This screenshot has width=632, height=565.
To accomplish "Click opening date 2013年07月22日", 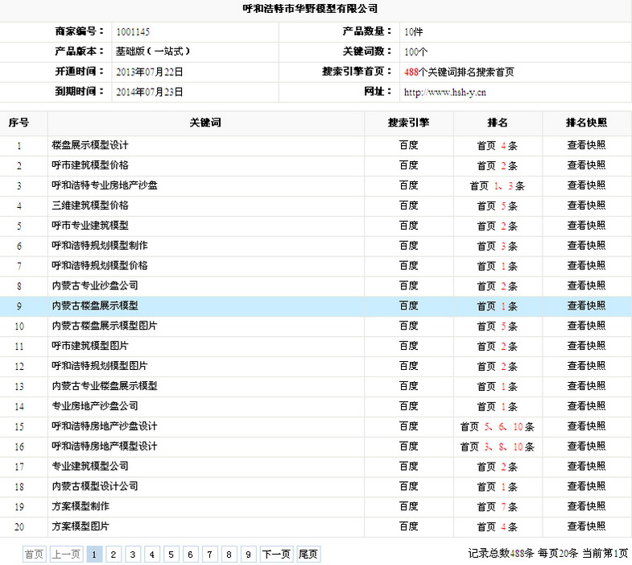I will pyautogui.click(x=150, y=73).
